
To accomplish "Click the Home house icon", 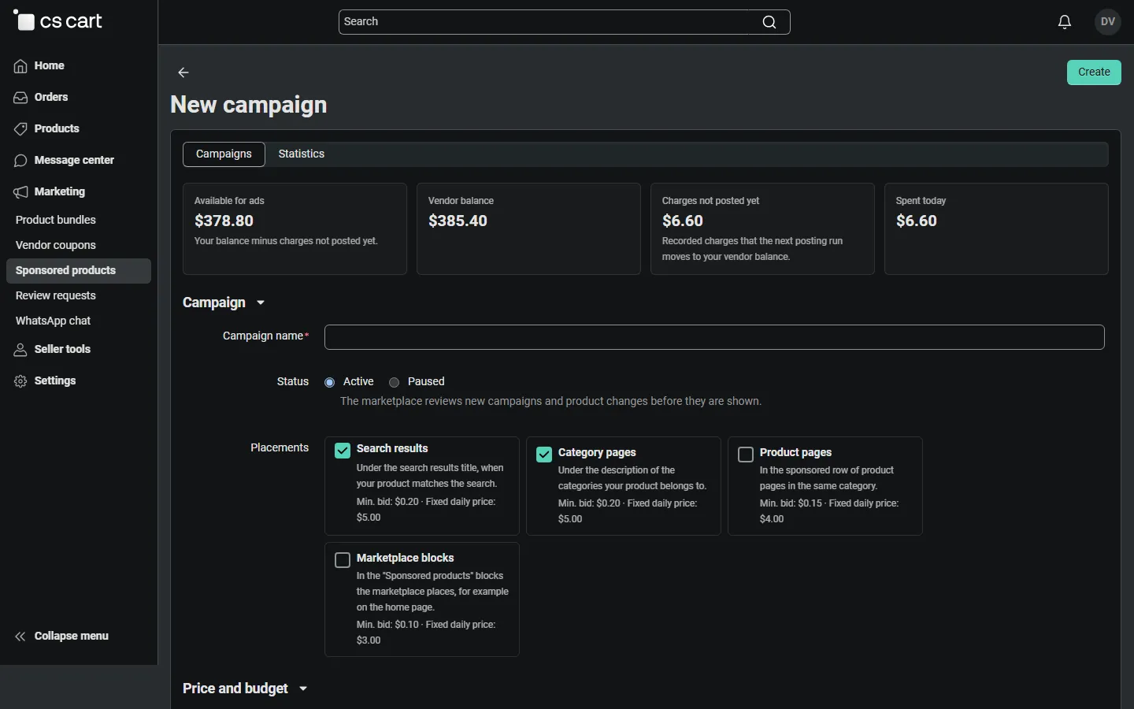I will coord(20,66).
